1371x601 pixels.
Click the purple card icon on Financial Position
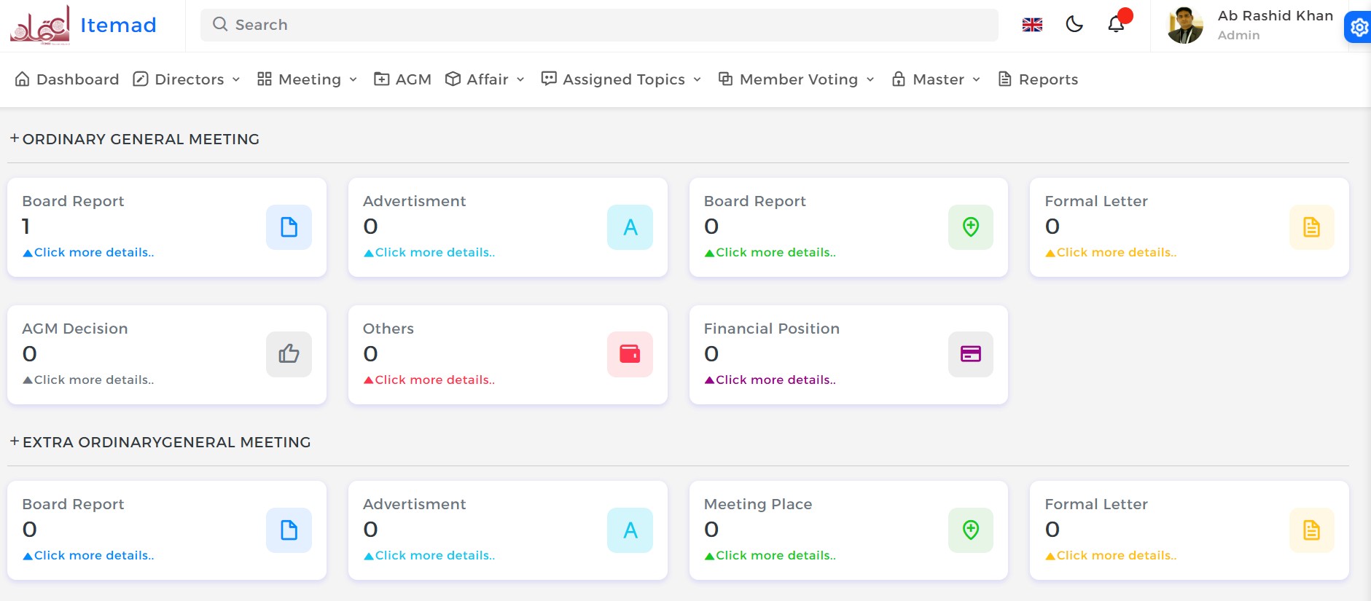pyautogui.click(x=970, y=354)
